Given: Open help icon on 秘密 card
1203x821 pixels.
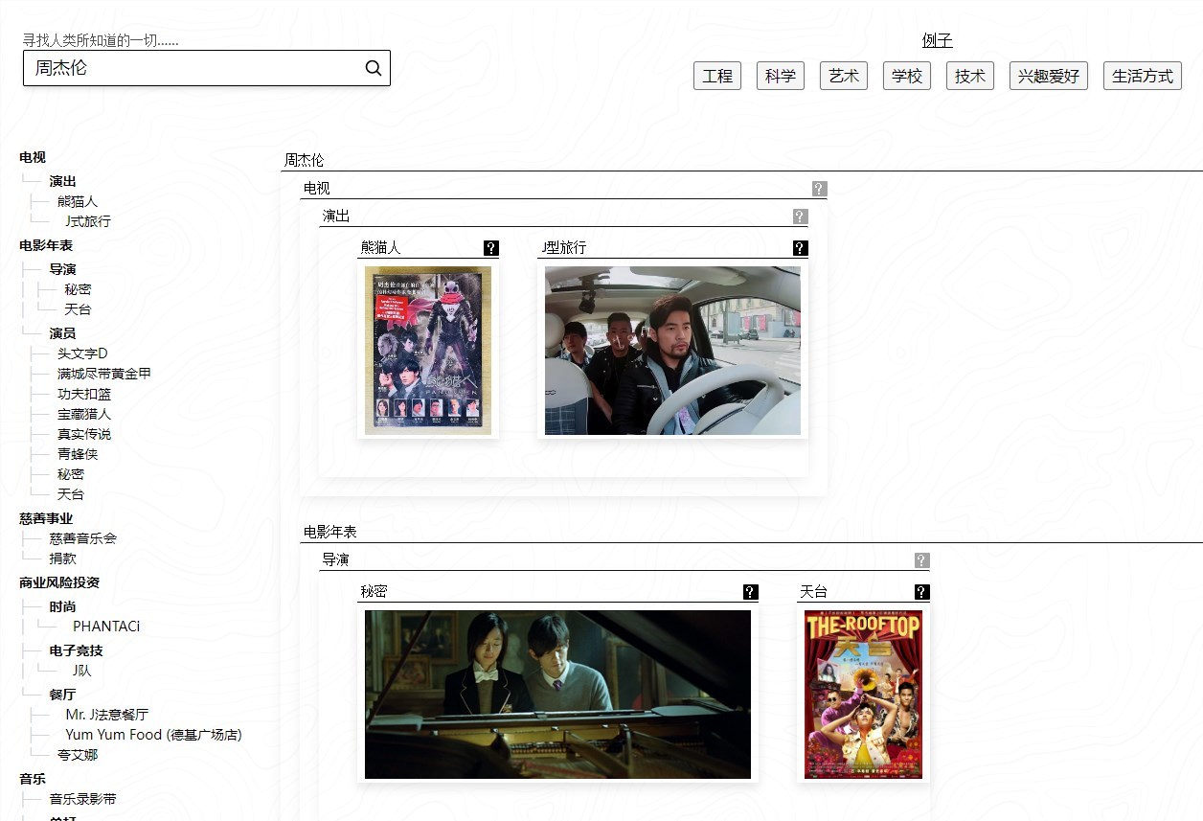Looking at the screenshot, I should point(751,592).
